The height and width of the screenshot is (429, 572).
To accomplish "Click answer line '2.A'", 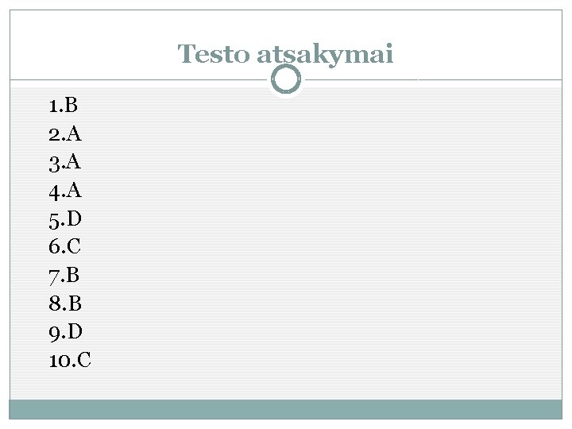I will coord(65,133).
